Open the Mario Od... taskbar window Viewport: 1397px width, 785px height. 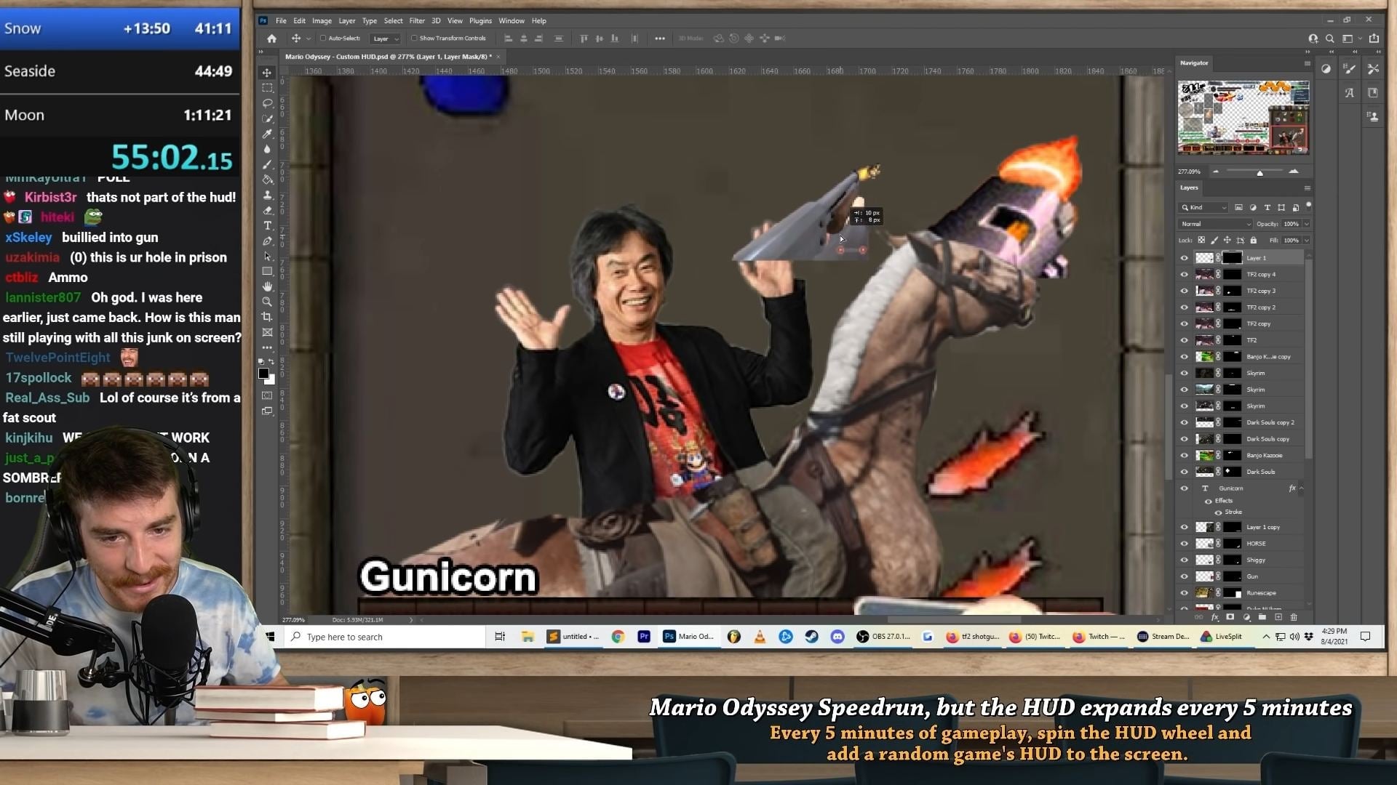[688, 637]
